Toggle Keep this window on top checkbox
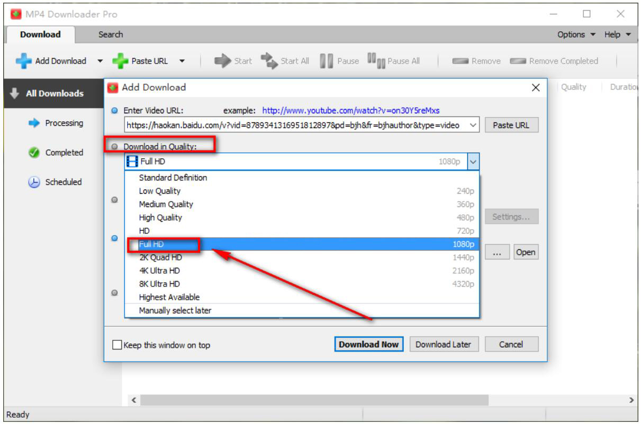641x424 pixels. (x=117, y=345)
